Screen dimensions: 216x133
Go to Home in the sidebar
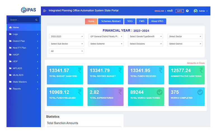16,27
